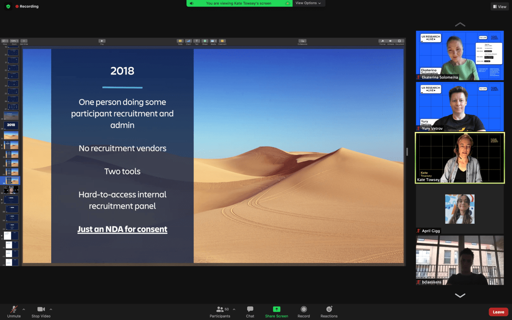
Task: Open the Participants panel
Action: point(220,312)
